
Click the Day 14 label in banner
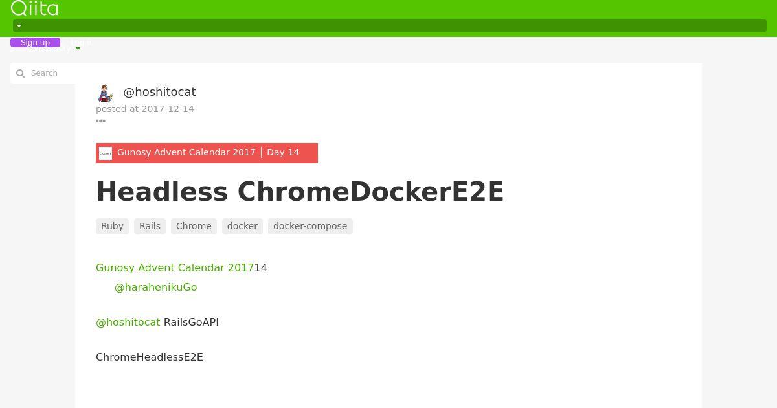click(x=283, y=152)
